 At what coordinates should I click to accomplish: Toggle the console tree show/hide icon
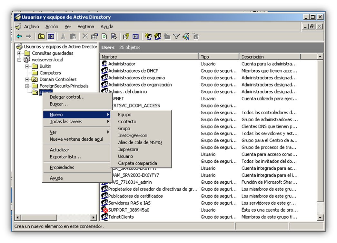point(51,36)
